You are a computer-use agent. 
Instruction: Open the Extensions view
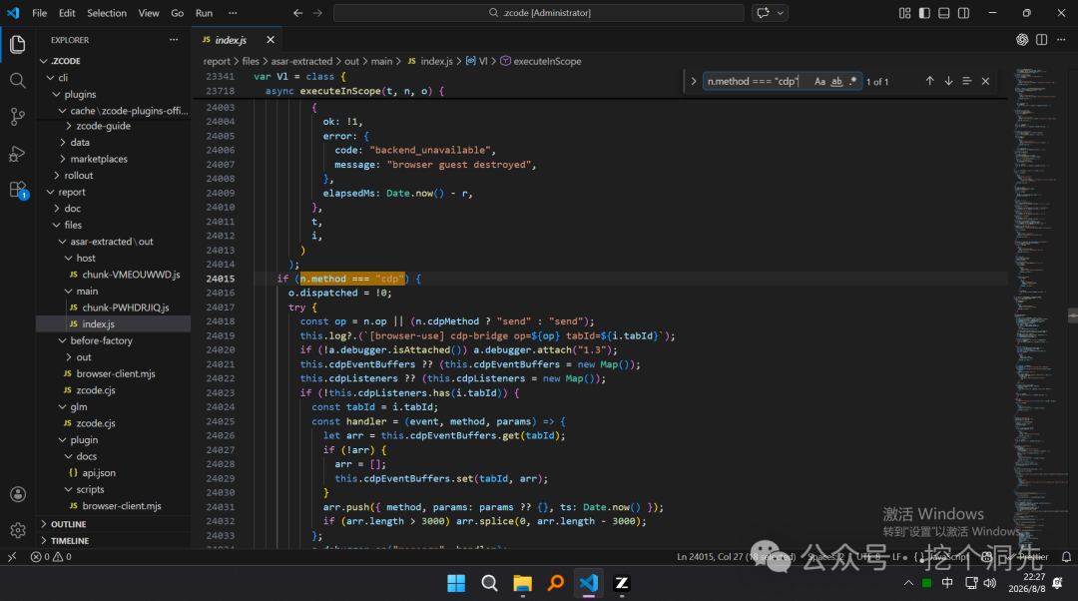pyautogui.click(x=18, y=190)
